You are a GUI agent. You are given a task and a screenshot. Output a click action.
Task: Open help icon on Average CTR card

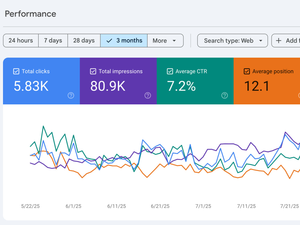225,95
